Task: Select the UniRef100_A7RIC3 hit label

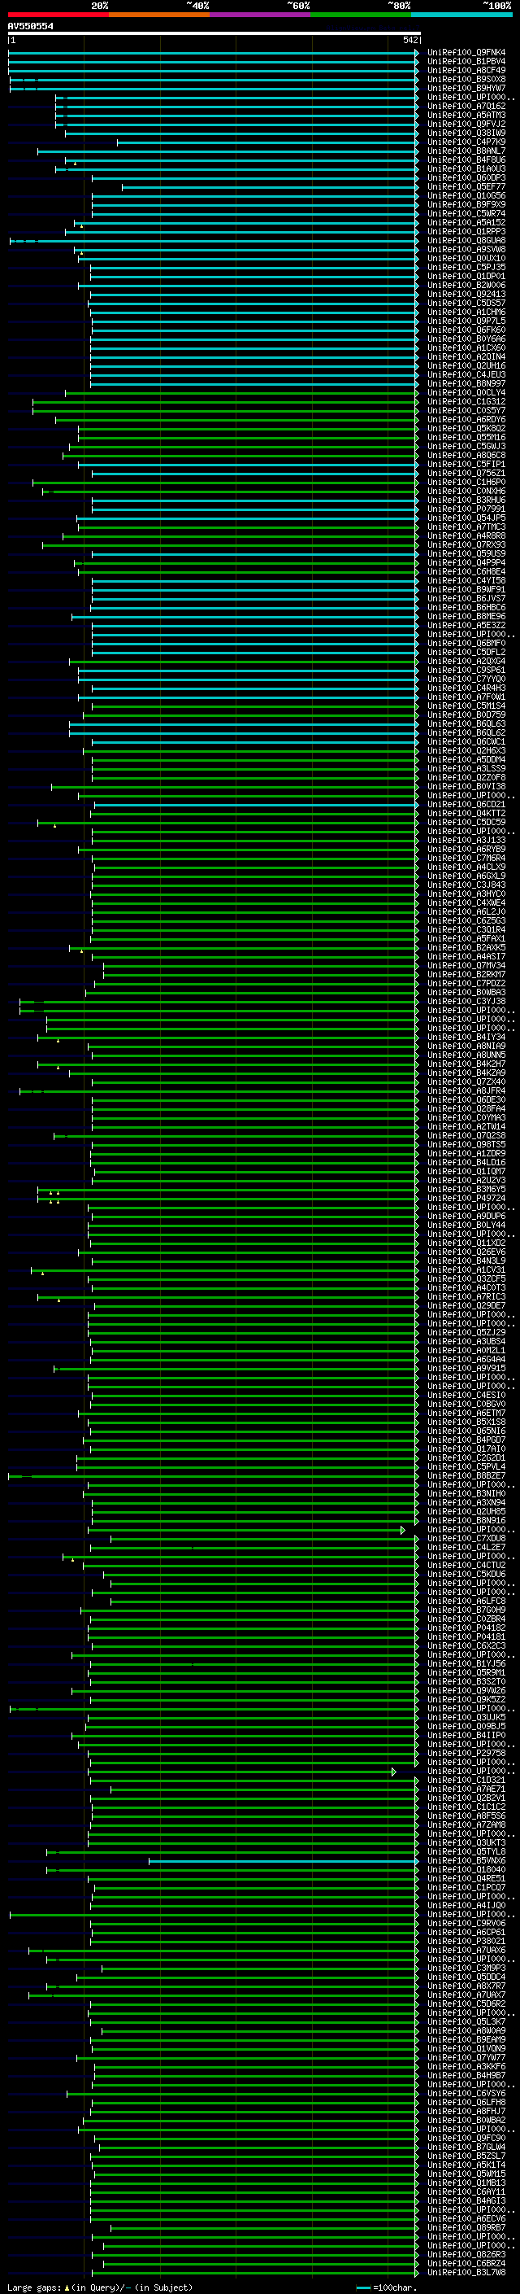Action: pyautogui.click(x=466, y=1296)
